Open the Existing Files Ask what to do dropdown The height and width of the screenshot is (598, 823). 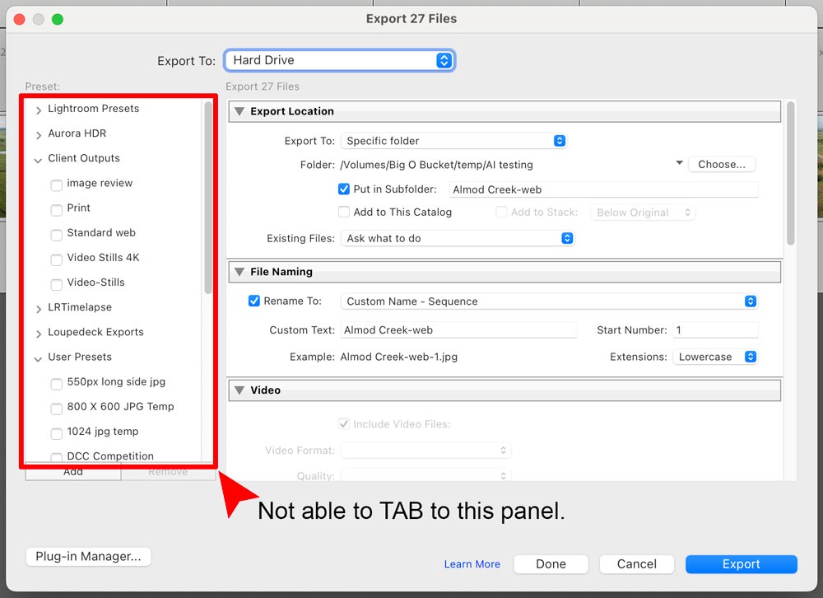[x=457, y=239]
